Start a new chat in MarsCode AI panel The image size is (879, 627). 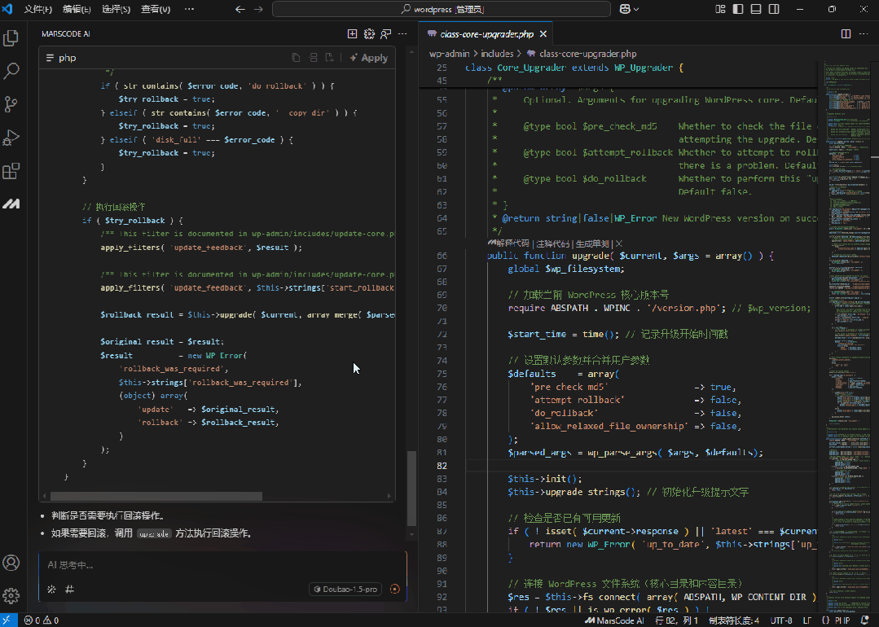coord(352,34)
